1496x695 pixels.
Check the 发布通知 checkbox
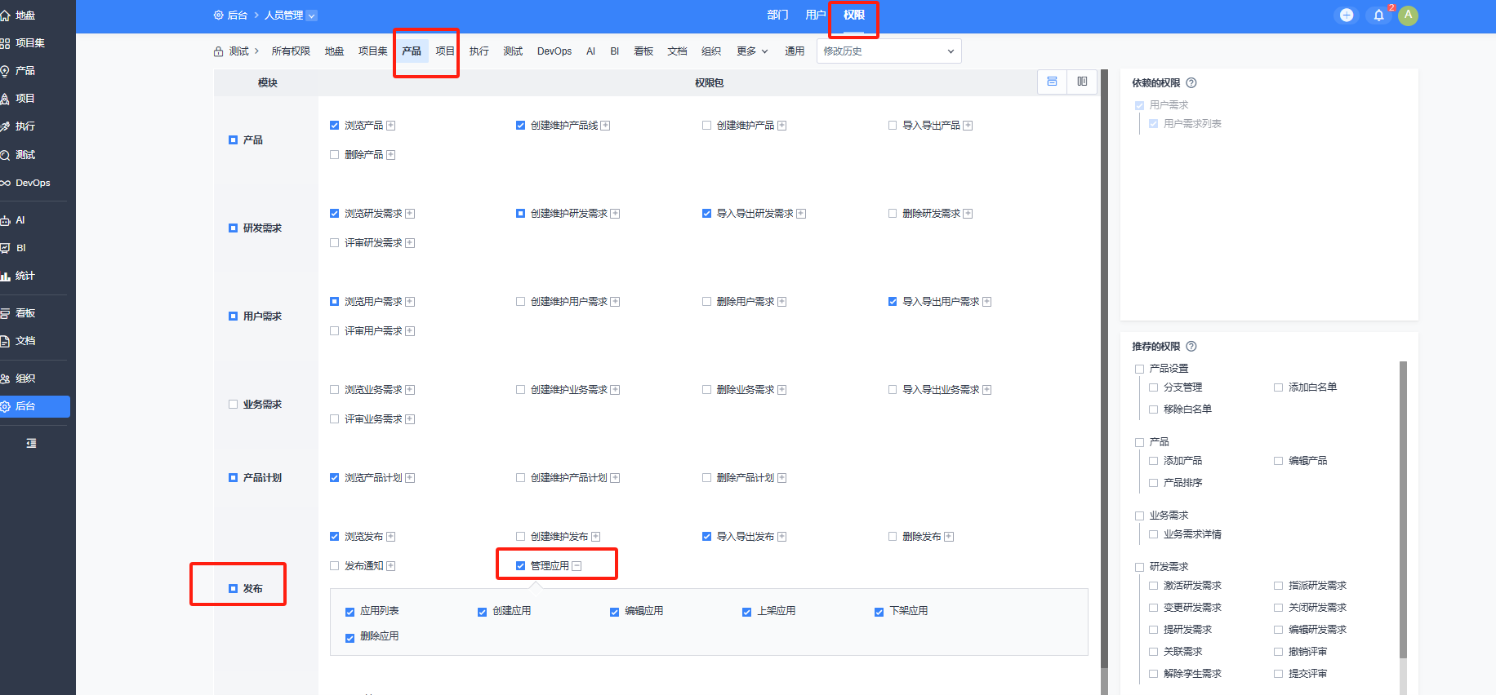[334, 566]
